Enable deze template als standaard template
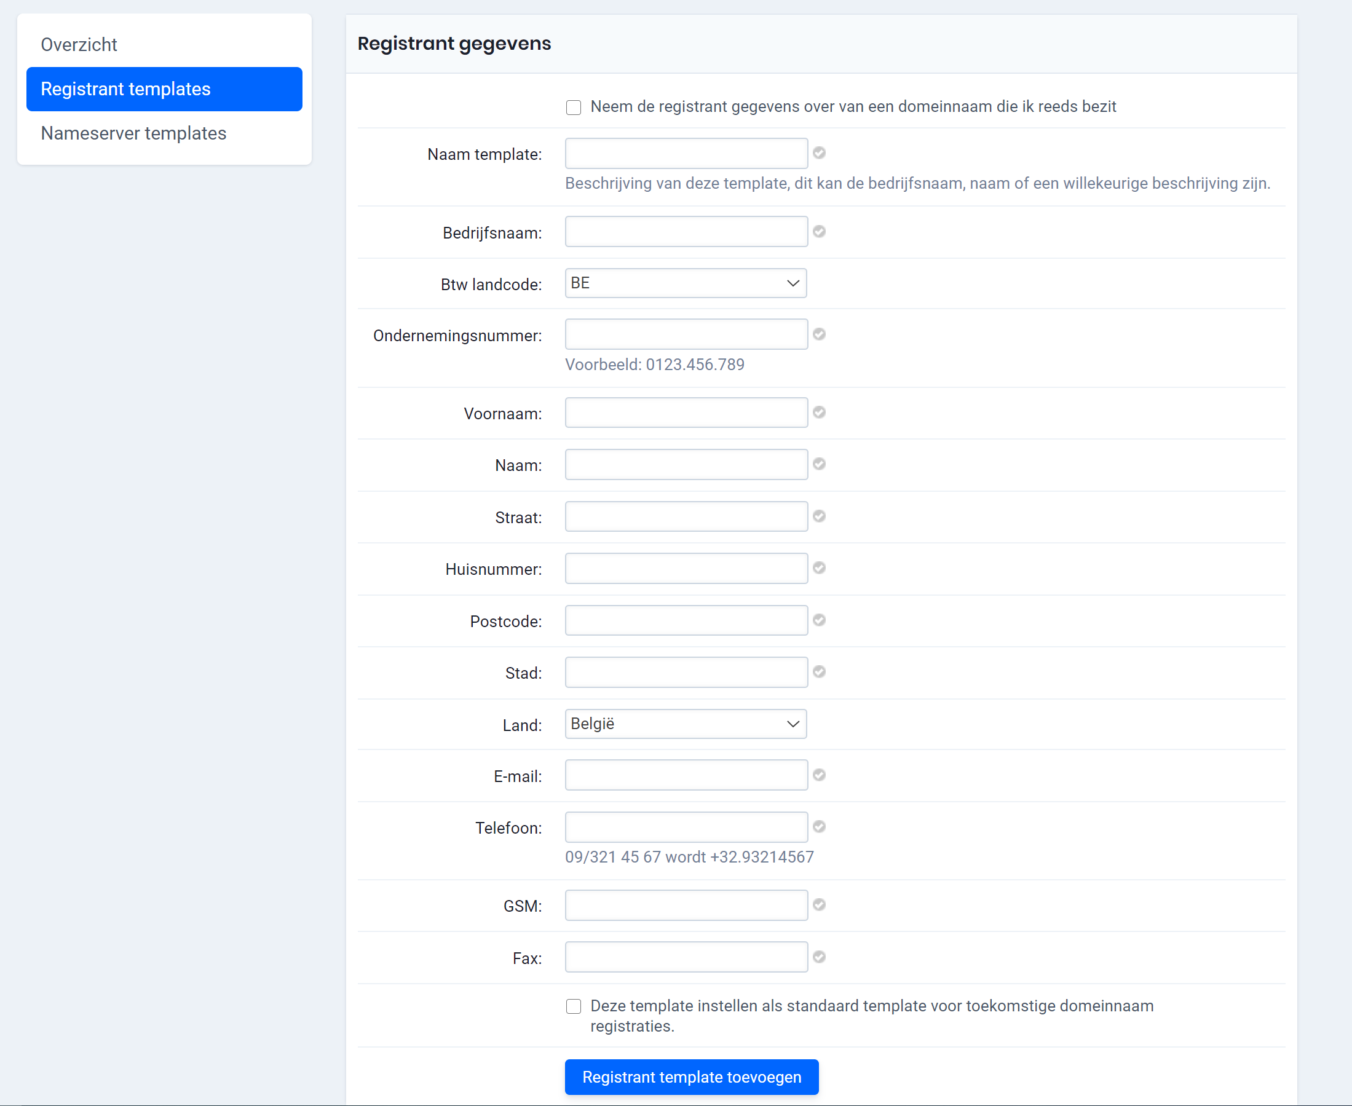The image size is (1352, 1106). (574, 1006)
